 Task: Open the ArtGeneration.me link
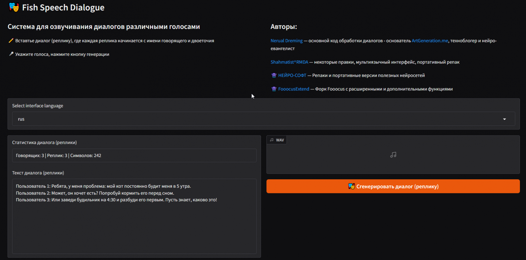click(430, 41)
